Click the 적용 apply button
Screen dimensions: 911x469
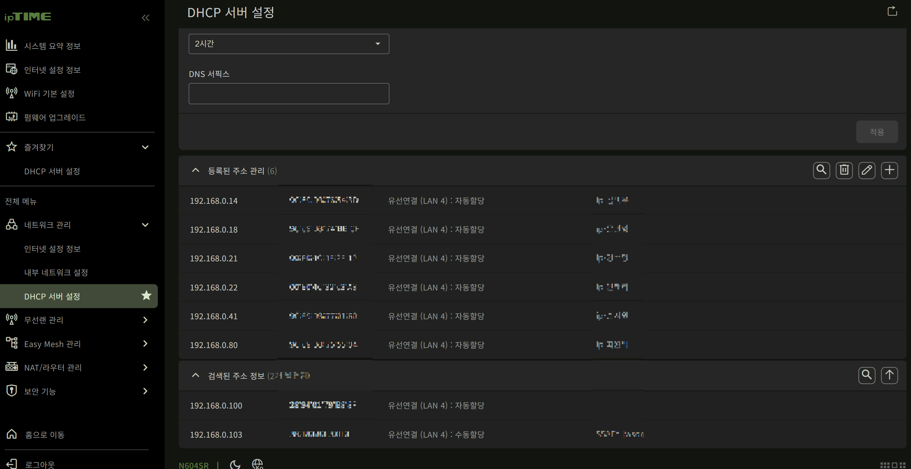[x=876, y=132]
